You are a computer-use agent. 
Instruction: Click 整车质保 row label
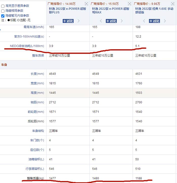pos(38,55)
